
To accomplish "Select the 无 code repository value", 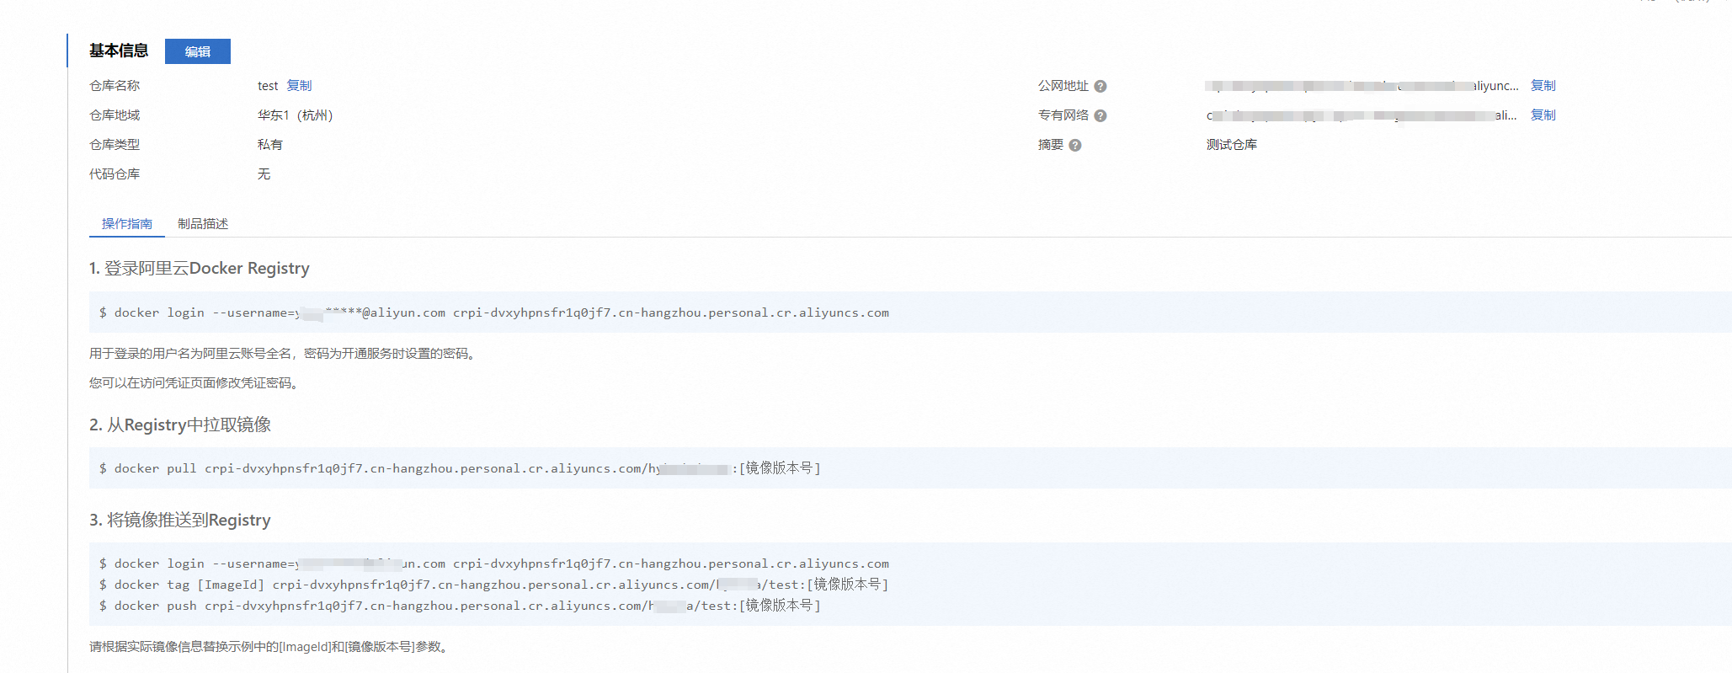I will (264, 174).
